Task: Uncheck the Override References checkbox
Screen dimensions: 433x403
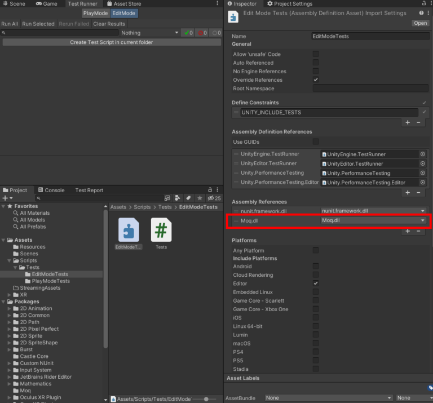Action: pos(316,80)
